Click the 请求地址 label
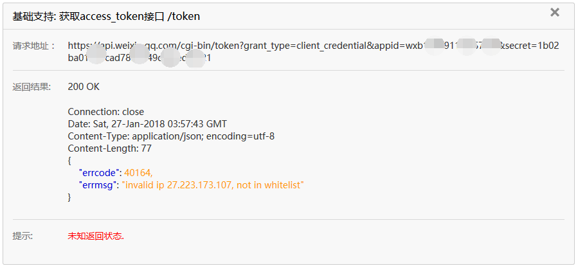 34,46
